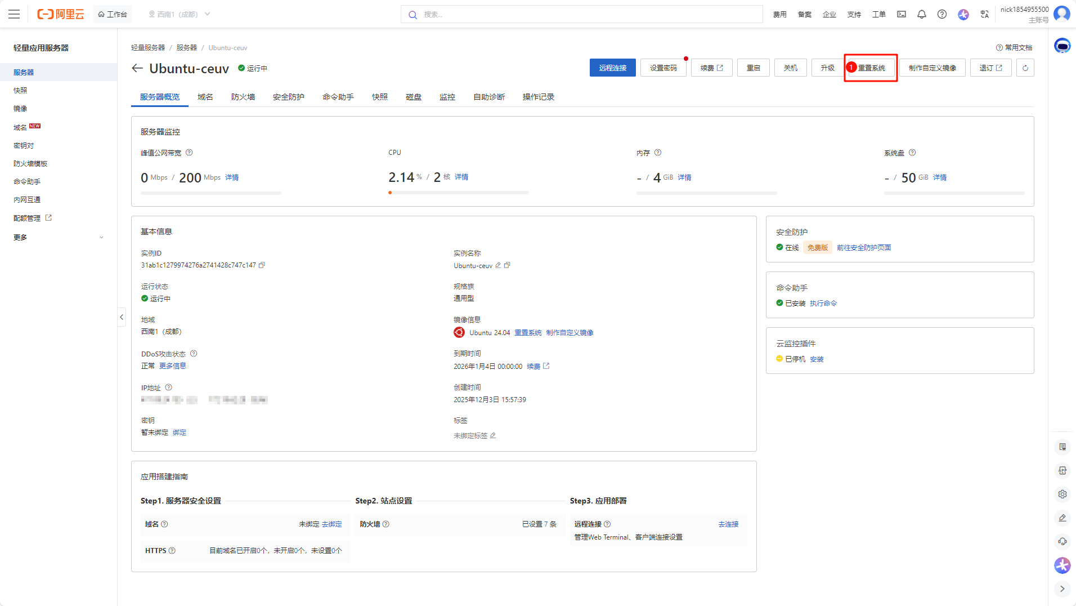This screenshot has width=1076, height=606.
Task: Click the CPU usage progress bar
Action: point(458,193)
